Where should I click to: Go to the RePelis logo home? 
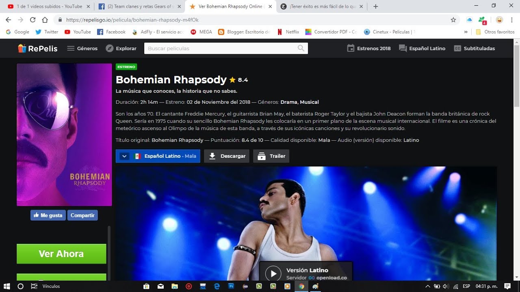(38, 48)
